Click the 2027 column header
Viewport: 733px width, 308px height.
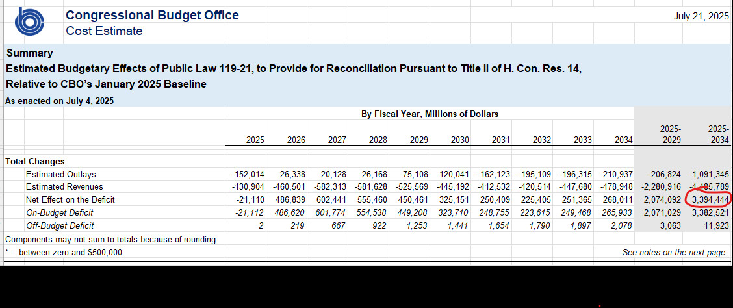(x=337, y=140)
